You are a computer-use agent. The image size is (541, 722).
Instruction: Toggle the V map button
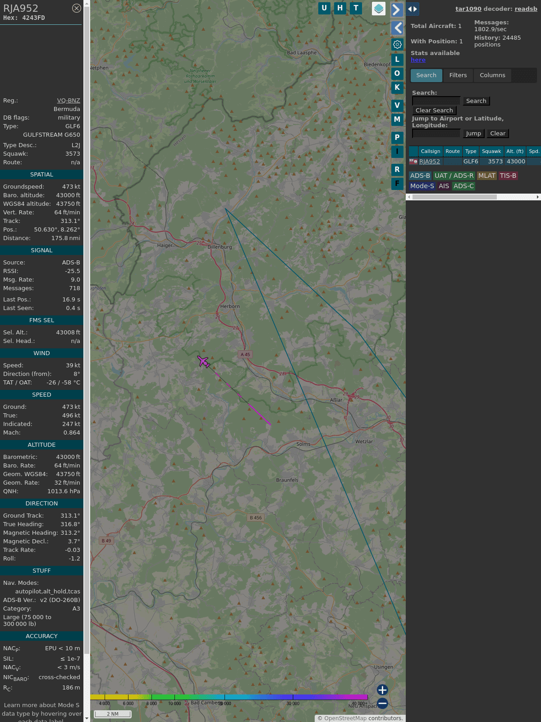(397, 106)
